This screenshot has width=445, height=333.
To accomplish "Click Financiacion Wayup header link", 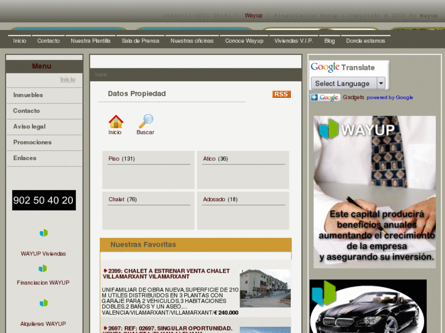I will (x=306, y=16).
